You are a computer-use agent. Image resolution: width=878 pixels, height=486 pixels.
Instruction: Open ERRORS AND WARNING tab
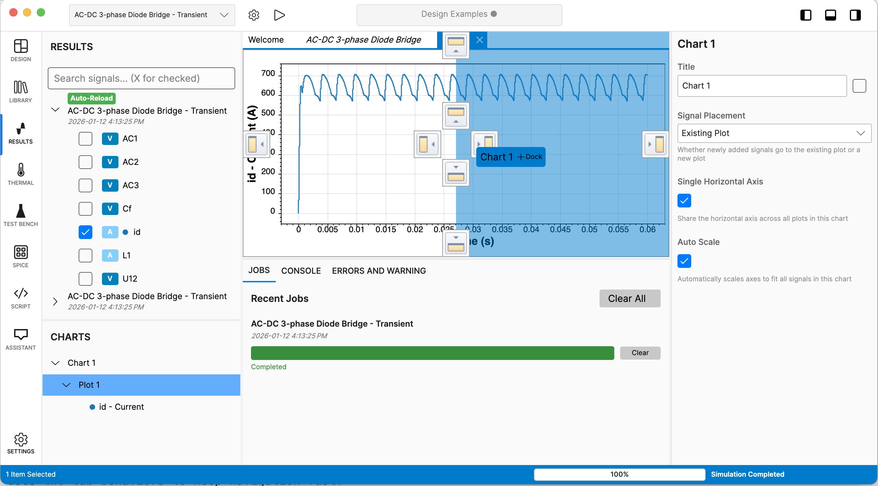point(379,271)
